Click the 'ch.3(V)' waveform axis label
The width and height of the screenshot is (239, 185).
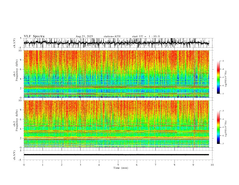pos(14,155)
